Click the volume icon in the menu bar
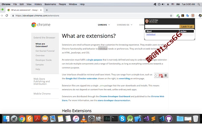The image size is (202, 126). pos(163,4)
